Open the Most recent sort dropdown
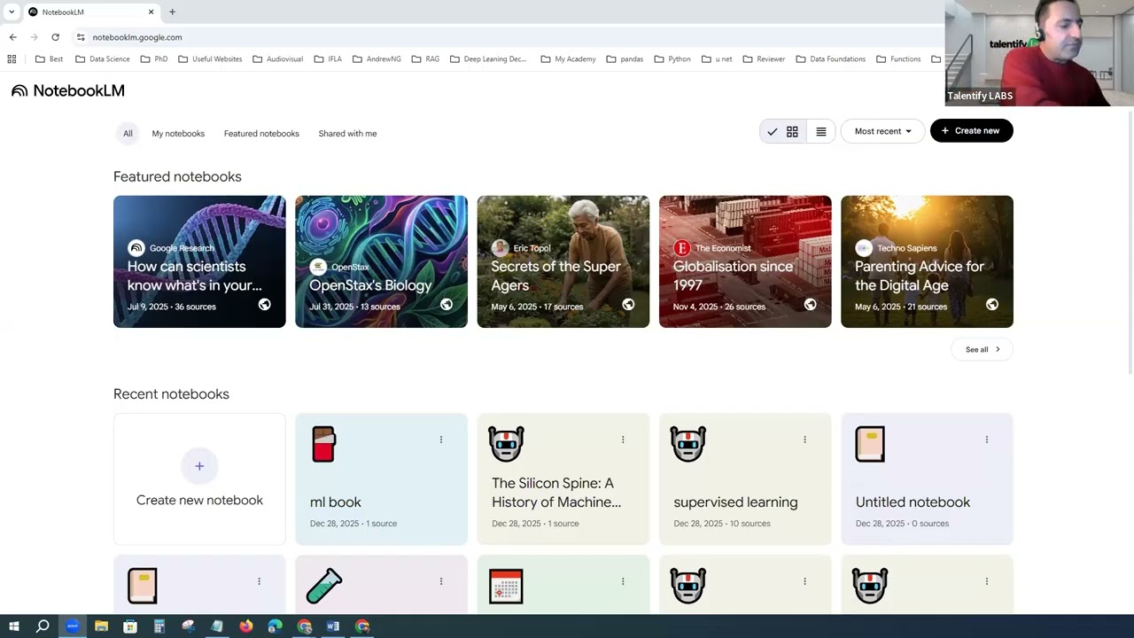This screenshot has height=638, width=1134. (882, 131)
